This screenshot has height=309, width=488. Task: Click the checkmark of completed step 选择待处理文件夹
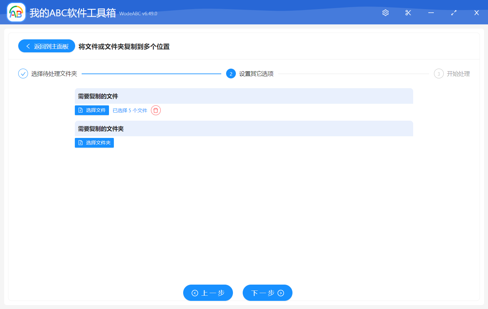coord(22,74)
